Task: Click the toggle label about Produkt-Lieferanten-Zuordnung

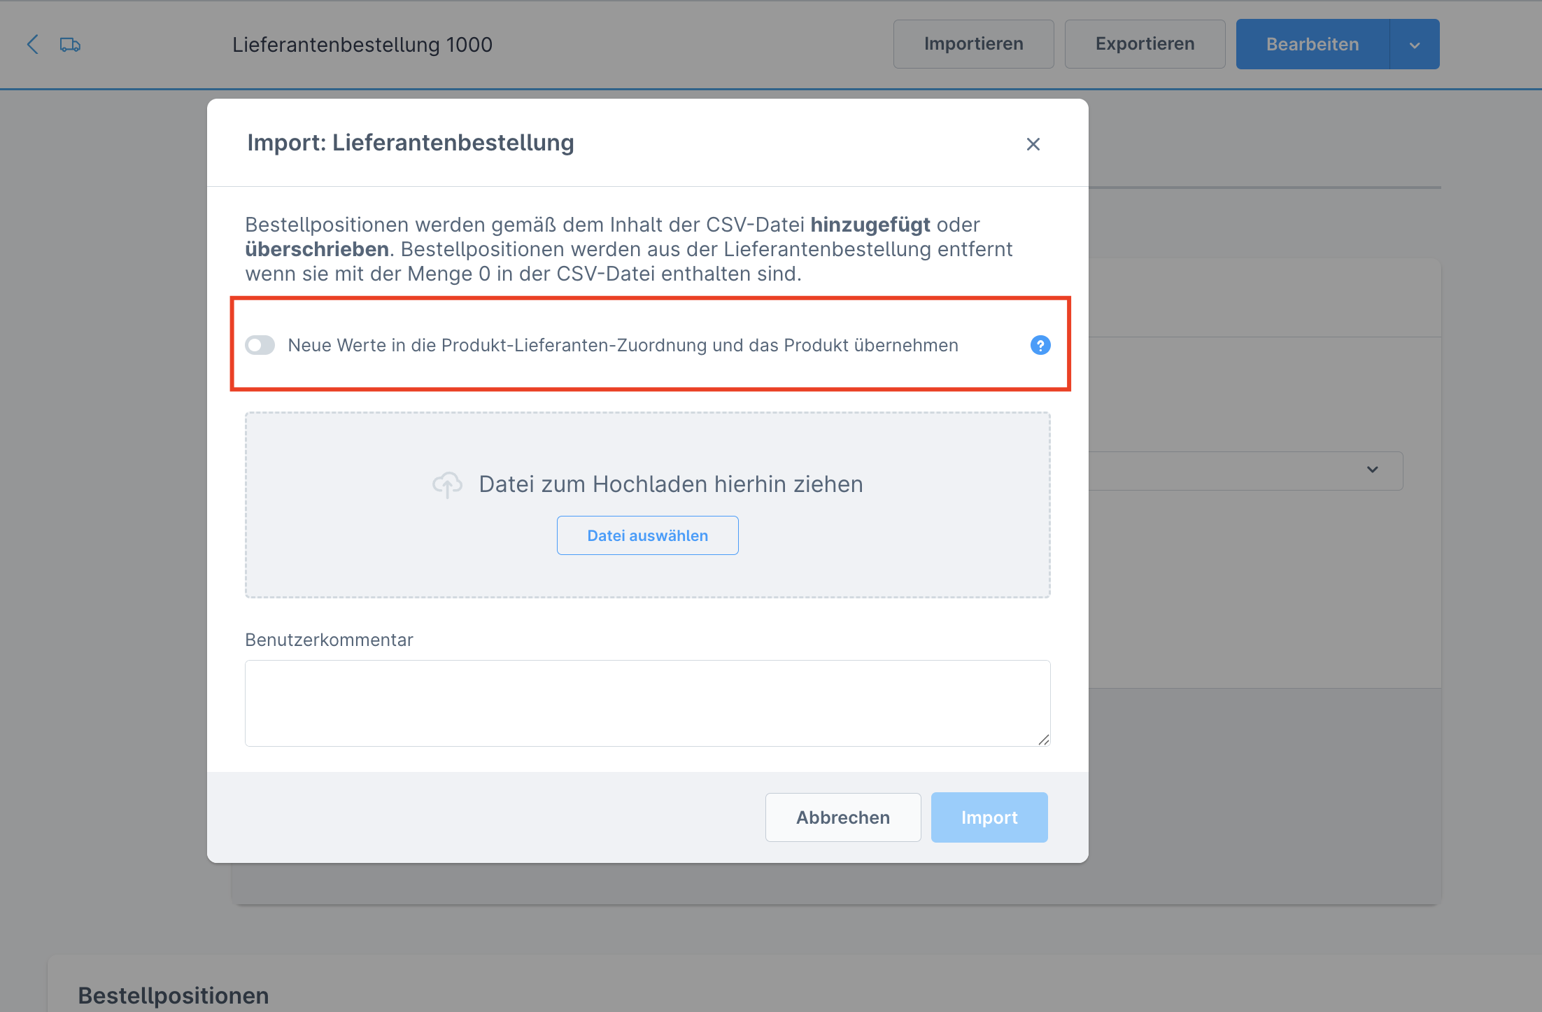Action: point(623,345)
